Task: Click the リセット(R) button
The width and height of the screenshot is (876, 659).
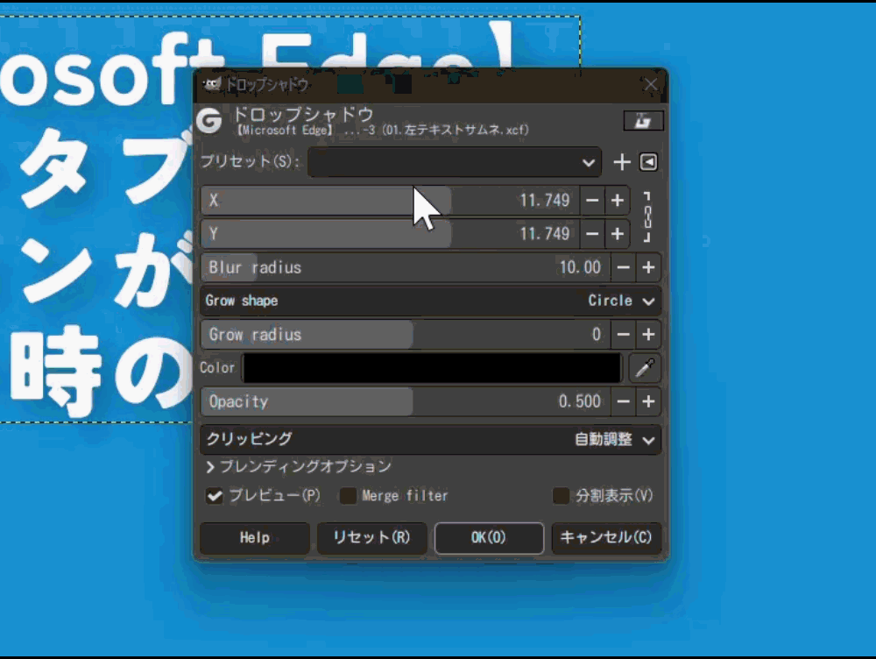Action: pos(372,538)
